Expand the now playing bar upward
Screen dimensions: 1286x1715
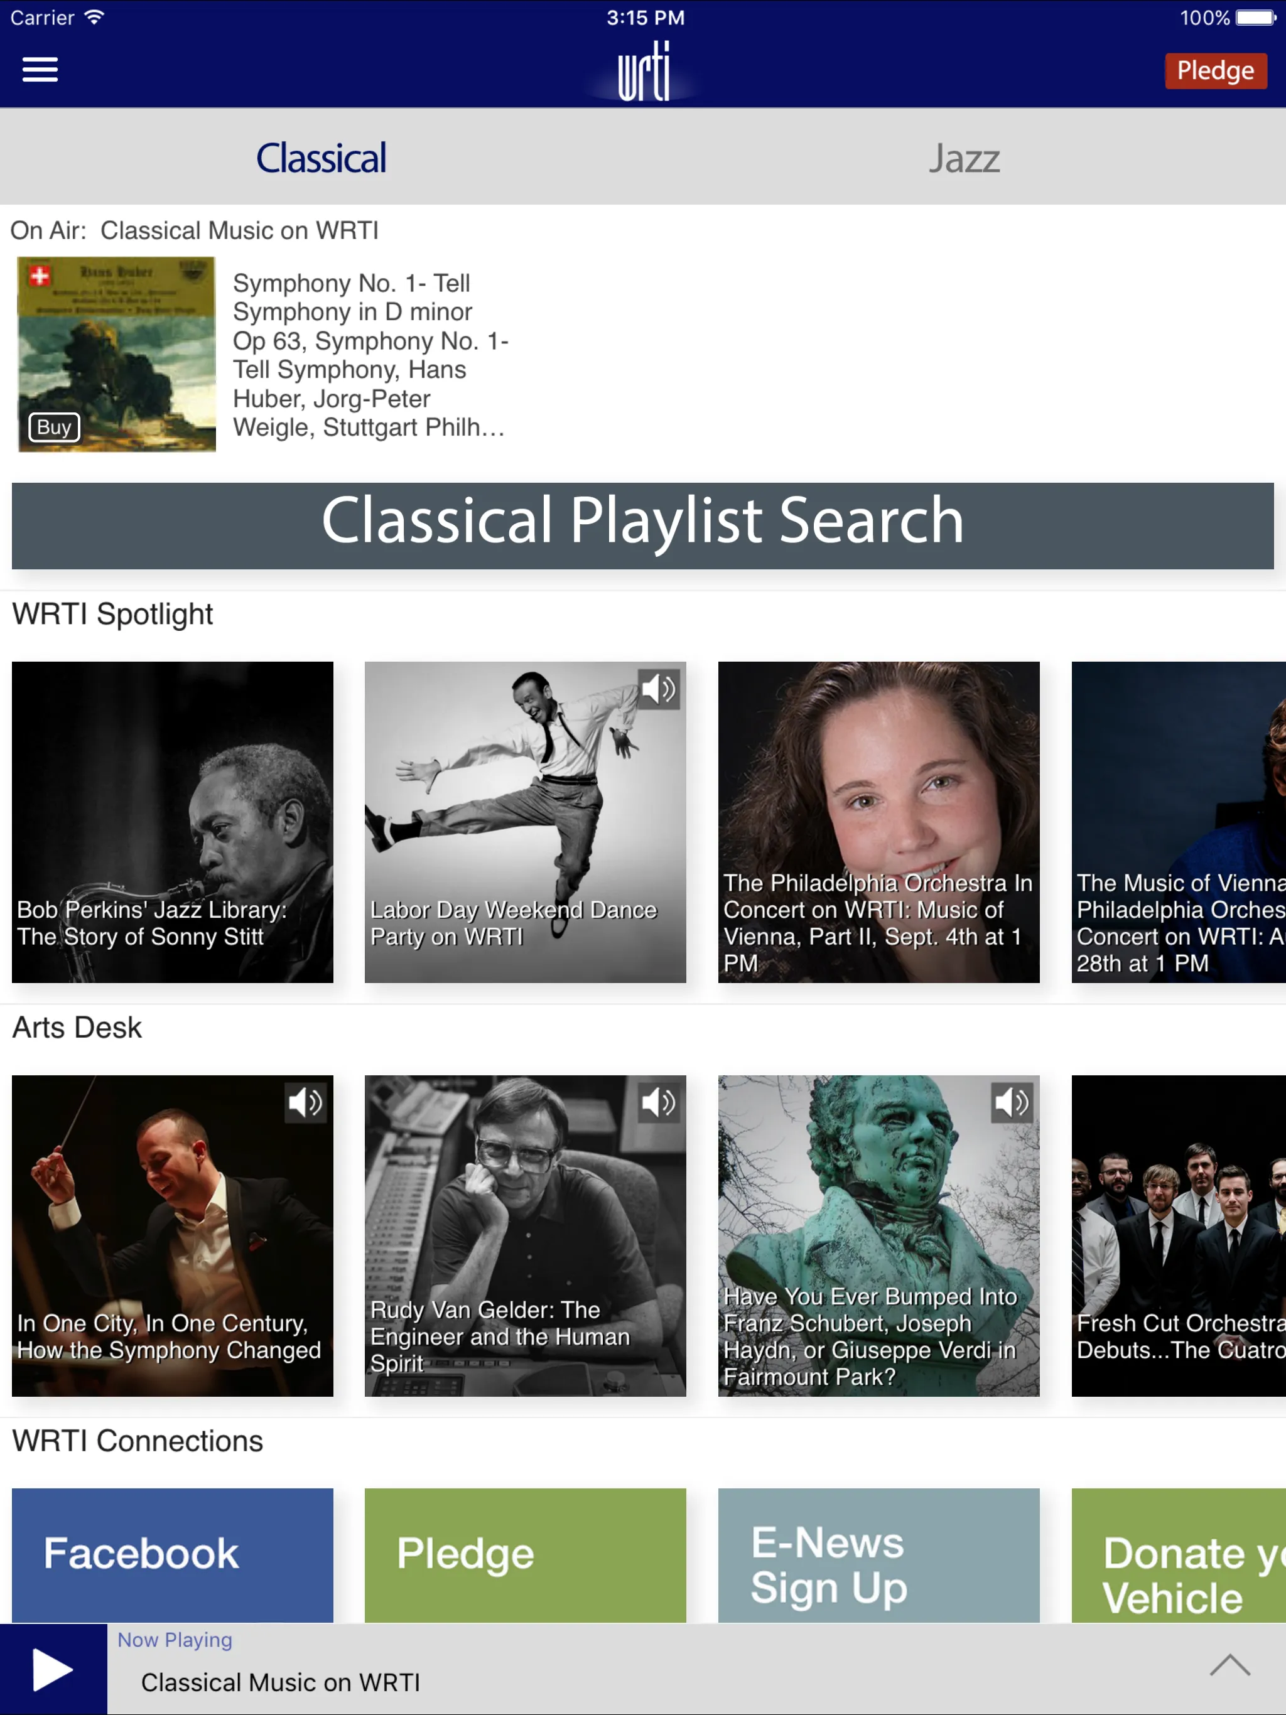1231,1665
